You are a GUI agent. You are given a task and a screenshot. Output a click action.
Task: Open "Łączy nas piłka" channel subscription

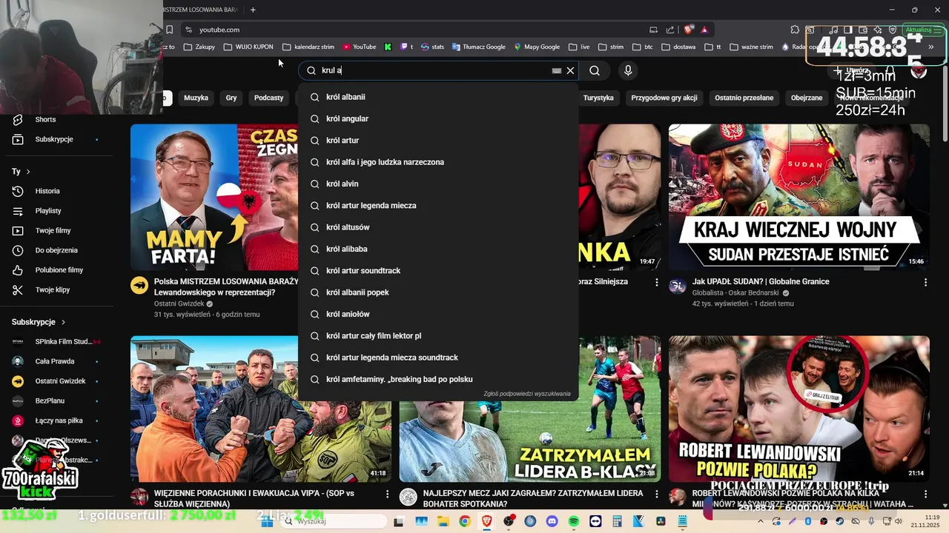[x=58, y=420]
